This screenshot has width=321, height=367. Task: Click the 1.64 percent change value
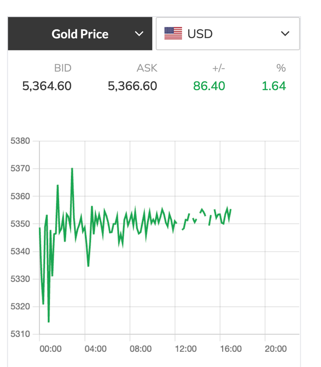[x=274, y=86]
